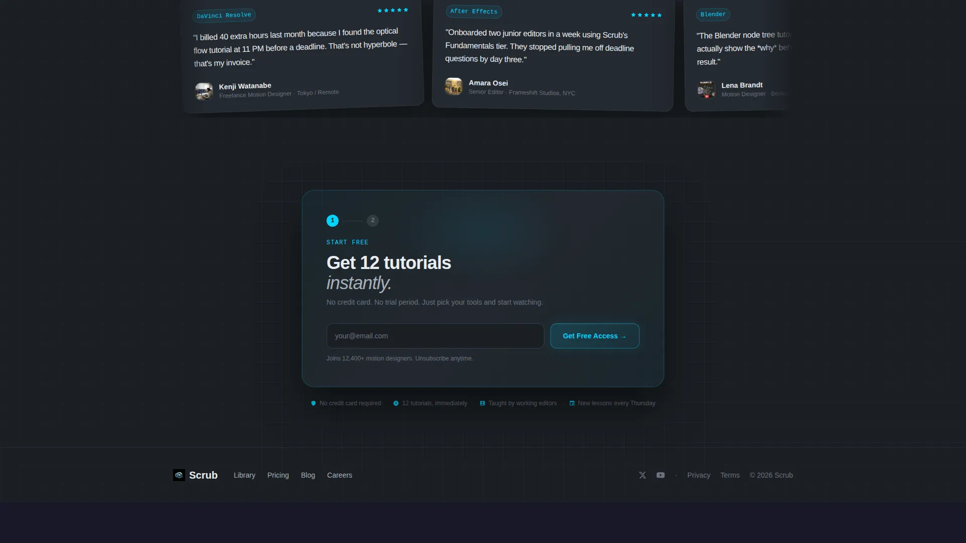Click the text No credit card required
966x543 pixels.
point(350,403)
